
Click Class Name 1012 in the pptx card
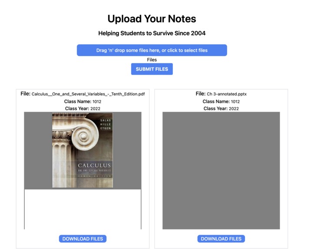[221, 102]
